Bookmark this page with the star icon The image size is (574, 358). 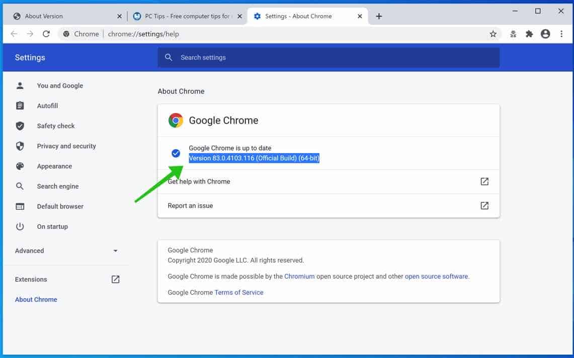(493, 34)
